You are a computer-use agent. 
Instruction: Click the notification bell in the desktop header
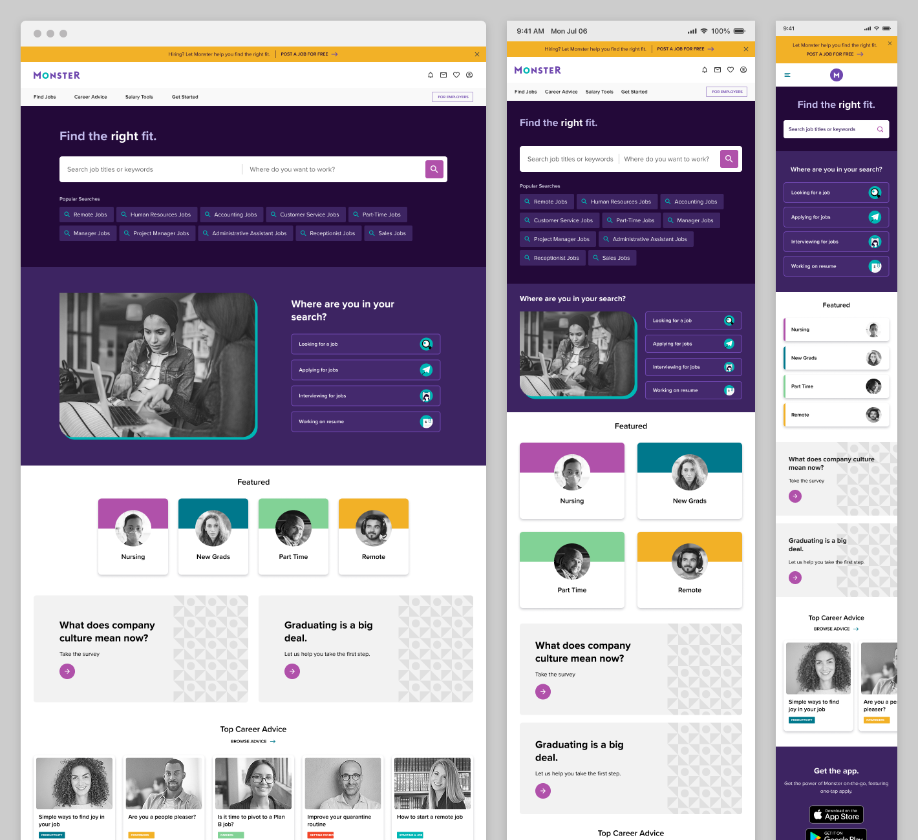(431, 75)
